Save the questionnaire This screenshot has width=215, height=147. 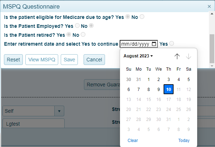69,60
